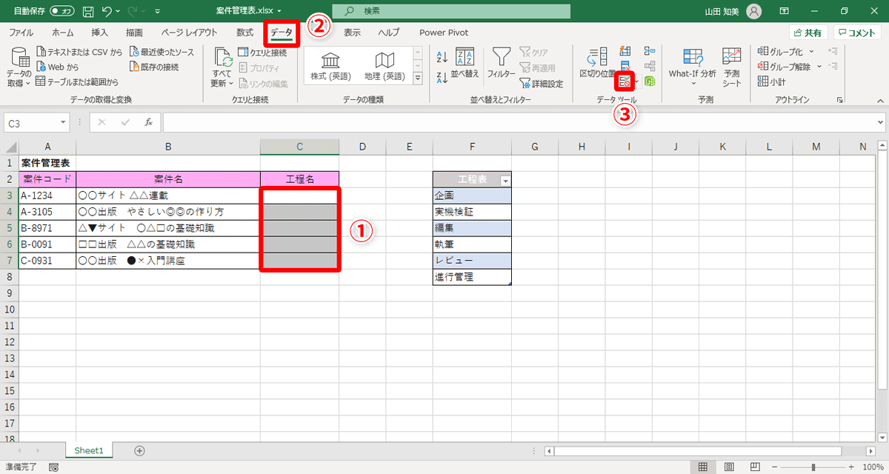Open the グループ解除 dropdown arrow
This screenshot has height=474, width=889.
tap(819, 67)
